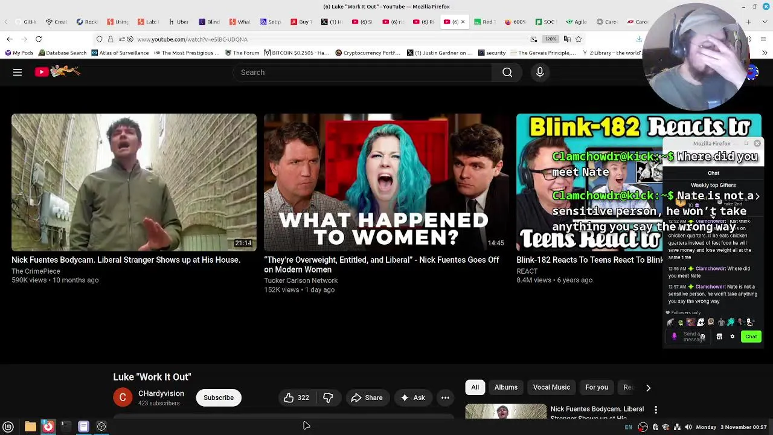Viewport: 773px width, 435px height.
Task: Select the All filter chip
Action: pos(475,387)
